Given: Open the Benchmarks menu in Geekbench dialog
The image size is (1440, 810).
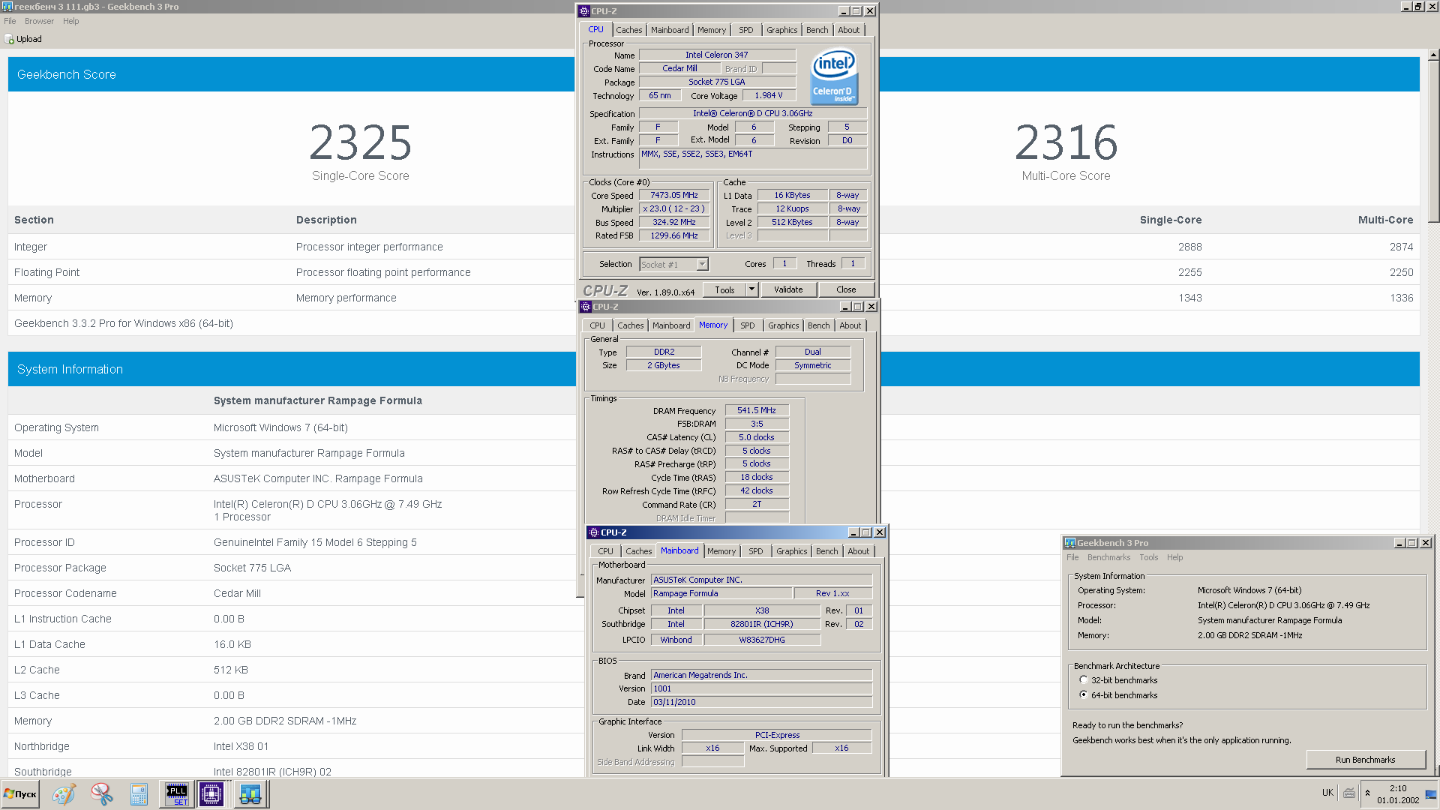Looking at the screenshot, I should coord(1108,557).
